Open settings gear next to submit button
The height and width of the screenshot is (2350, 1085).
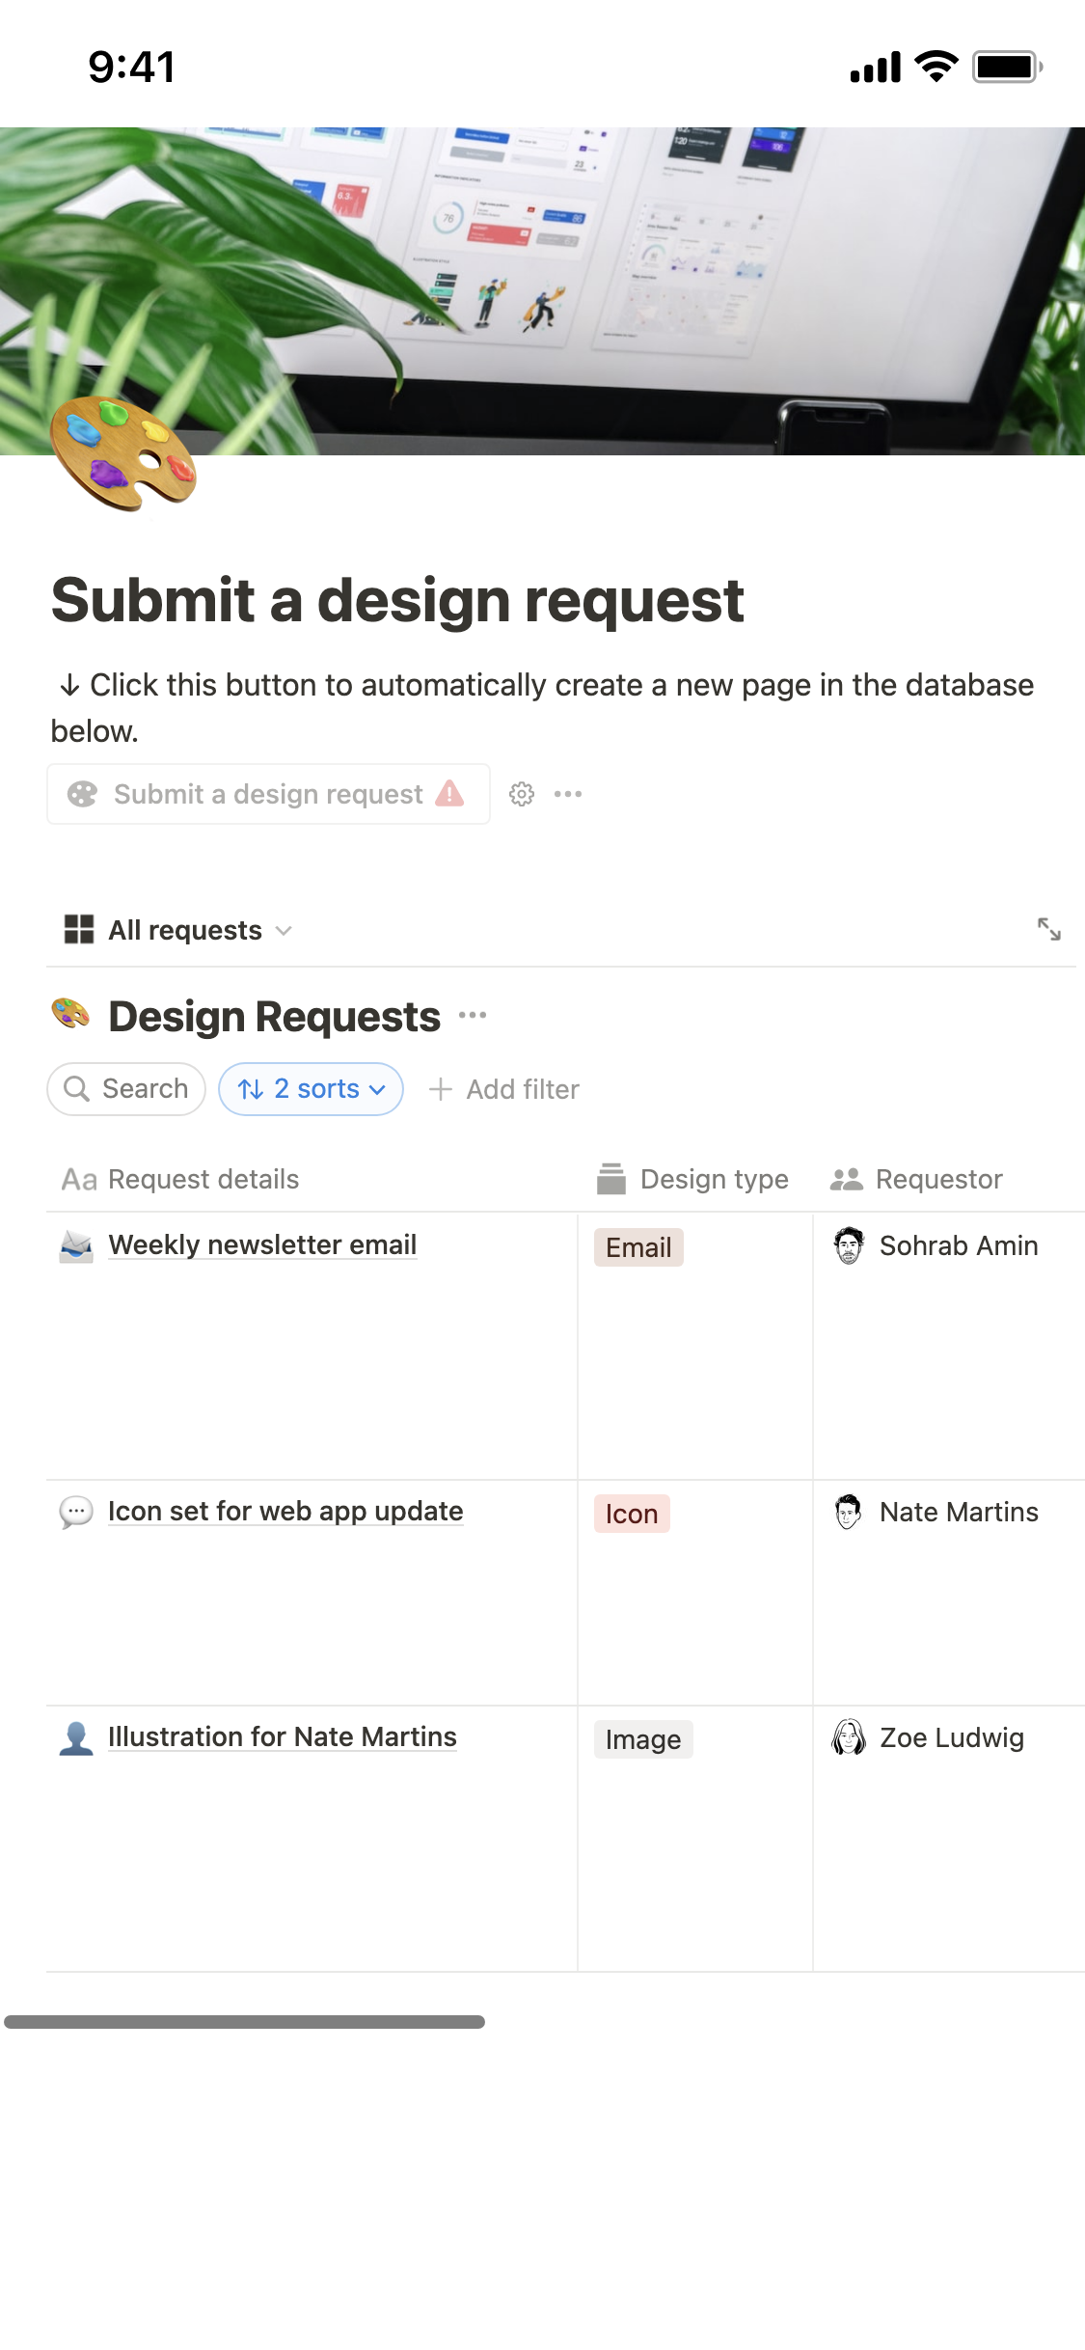[x=522, y=794]
